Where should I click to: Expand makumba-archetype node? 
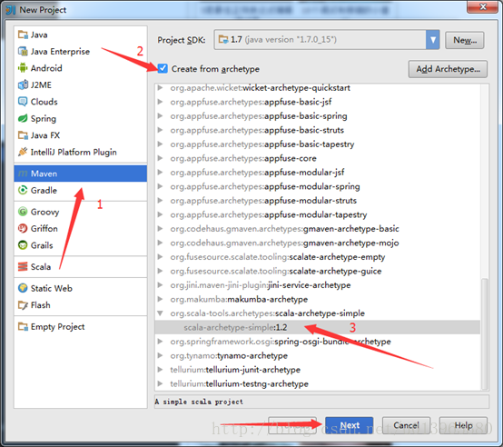[160, 299]
